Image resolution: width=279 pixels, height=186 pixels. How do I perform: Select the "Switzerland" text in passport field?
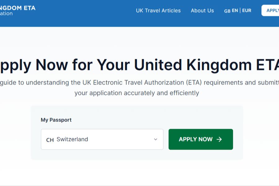72,139
